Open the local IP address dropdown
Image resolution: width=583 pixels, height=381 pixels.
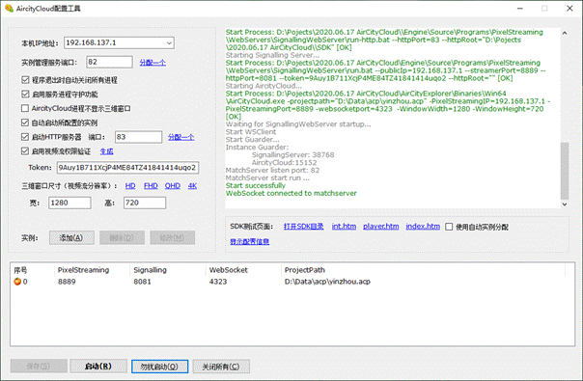(x=169, y=43)
